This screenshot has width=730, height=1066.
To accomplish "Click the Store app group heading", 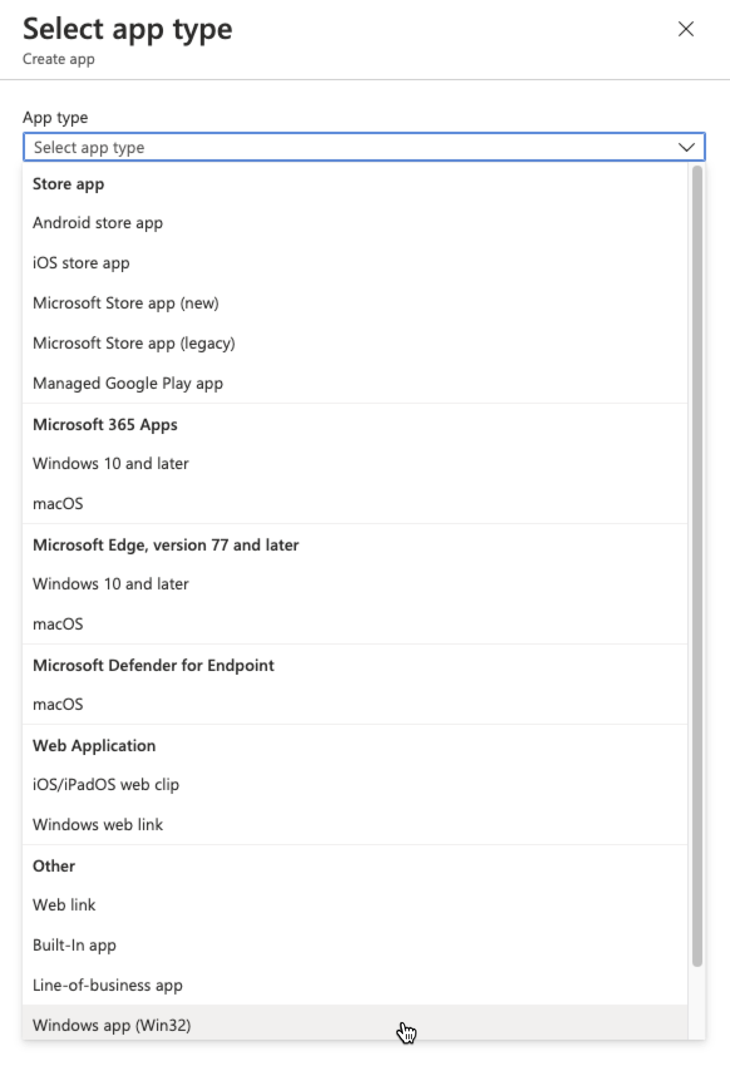I will click(68, 184).
